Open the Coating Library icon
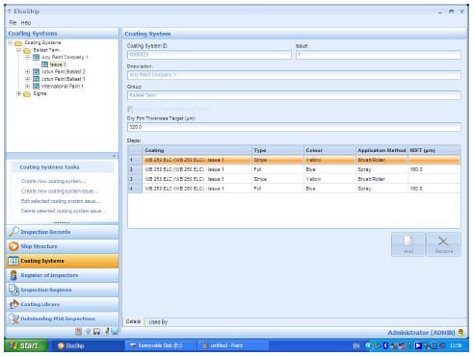474x356 pixels. pos(13,304)
